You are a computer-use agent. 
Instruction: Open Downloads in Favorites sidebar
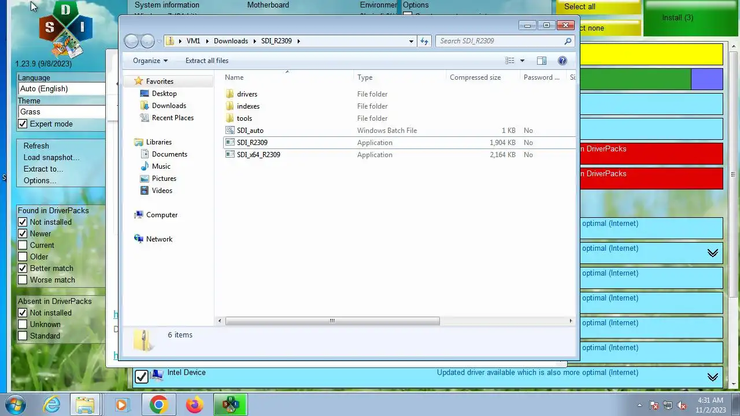(169, 106)
